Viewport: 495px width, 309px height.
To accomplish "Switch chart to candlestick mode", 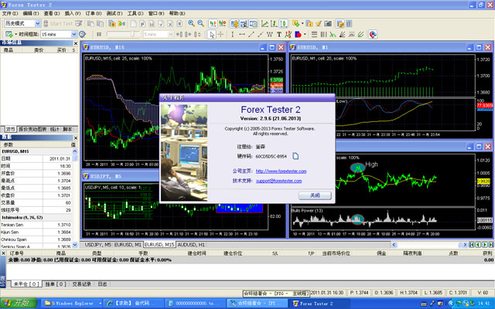I will point(284,23).
